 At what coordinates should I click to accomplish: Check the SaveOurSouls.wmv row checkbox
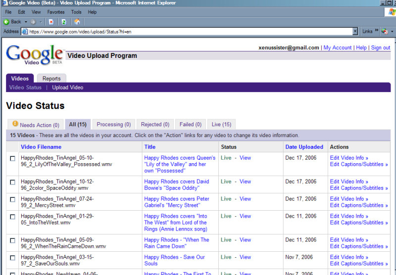[x=12, y=258]
